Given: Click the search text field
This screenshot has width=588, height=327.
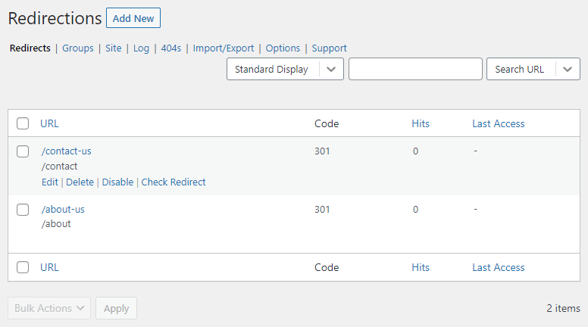Looking at the screenshot, I should [415, 69].
